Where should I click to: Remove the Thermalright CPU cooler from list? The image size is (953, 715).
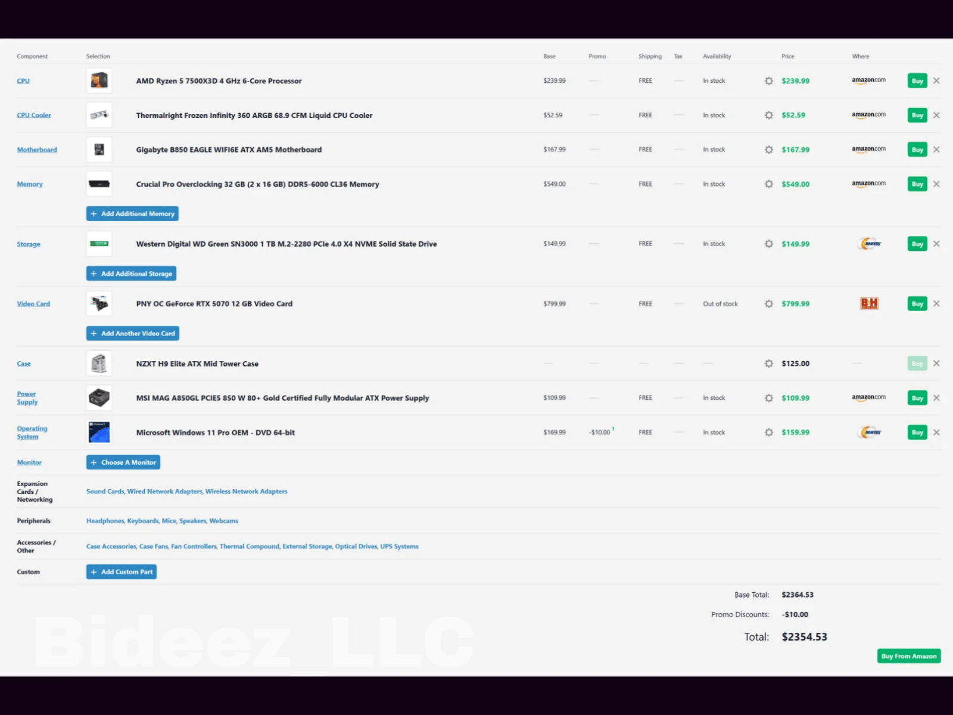click(x=936, y=116)
